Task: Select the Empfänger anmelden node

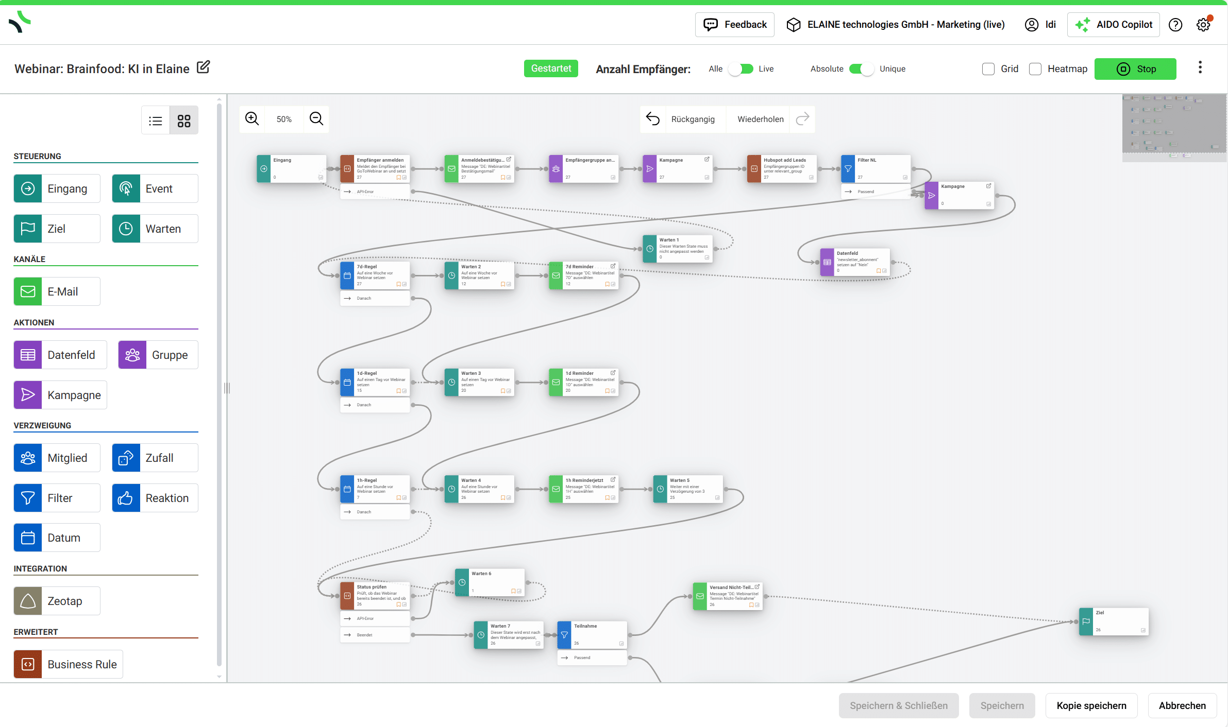Action: (375, 169)
